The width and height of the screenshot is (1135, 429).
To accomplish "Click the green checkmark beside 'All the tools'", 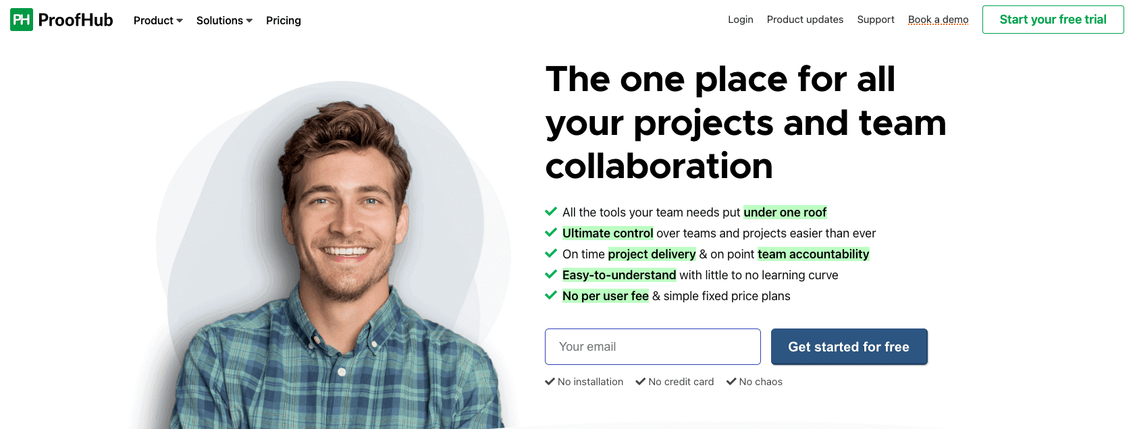I will tap(551, 211).
